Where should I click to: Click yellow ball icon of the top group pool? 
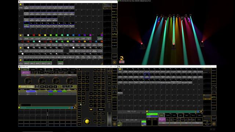21,5
